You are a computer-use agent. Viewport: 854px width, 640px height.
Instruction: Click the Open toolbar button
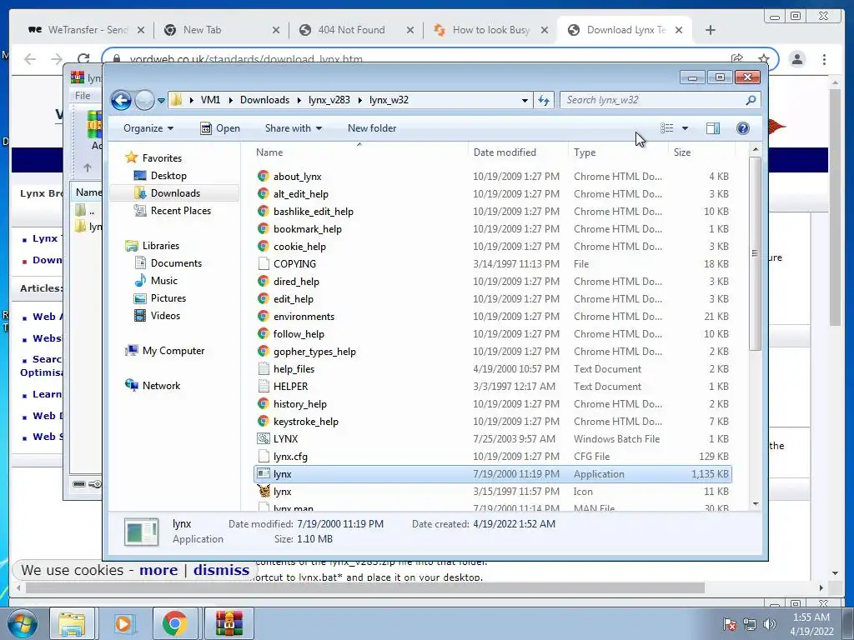[x=220, y=128]
